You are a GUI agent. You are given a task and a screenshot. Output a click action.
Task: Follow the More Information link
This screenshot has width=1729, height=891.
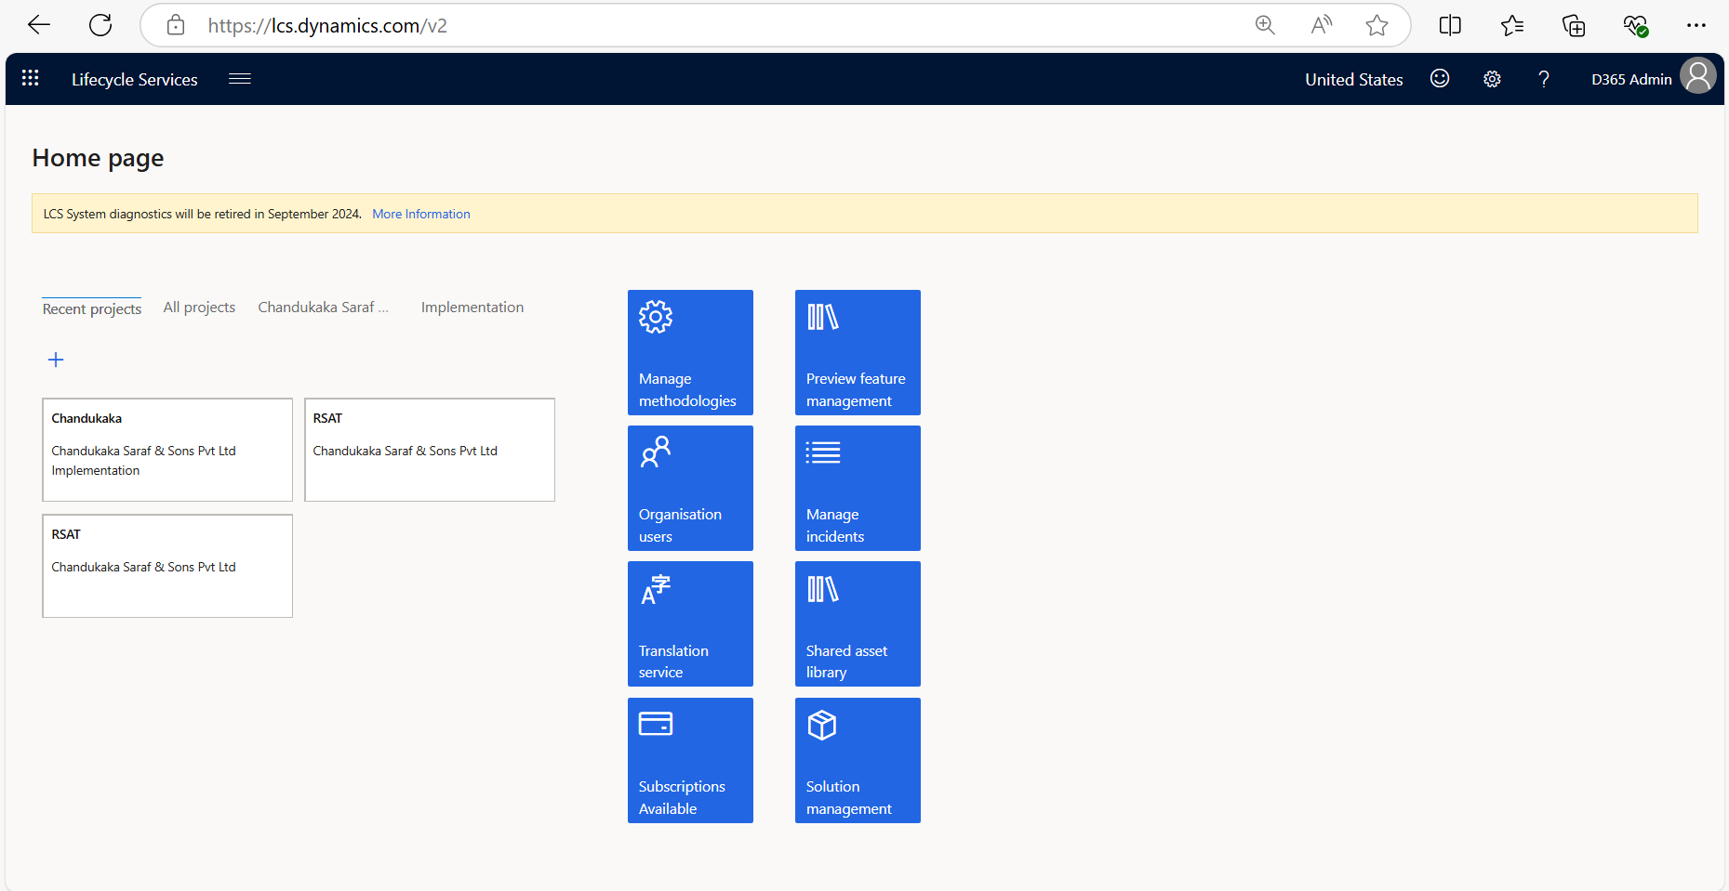[x=421, y=214]
